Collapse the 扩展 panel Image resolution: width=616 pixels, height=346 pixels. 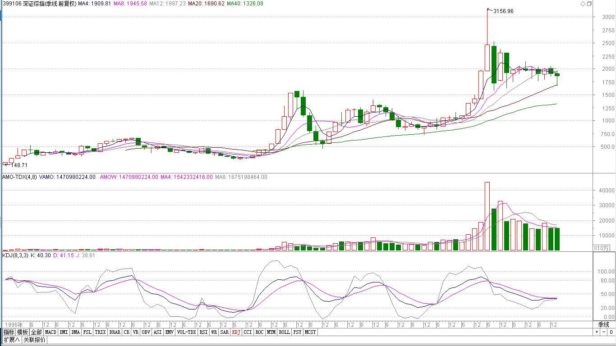coord(12,340)
